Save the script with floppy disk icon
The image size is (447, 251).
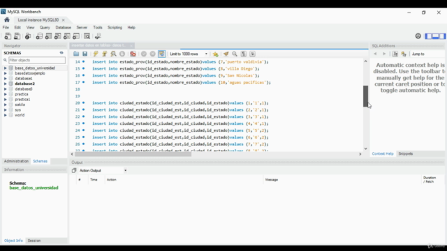pos(85,54)
